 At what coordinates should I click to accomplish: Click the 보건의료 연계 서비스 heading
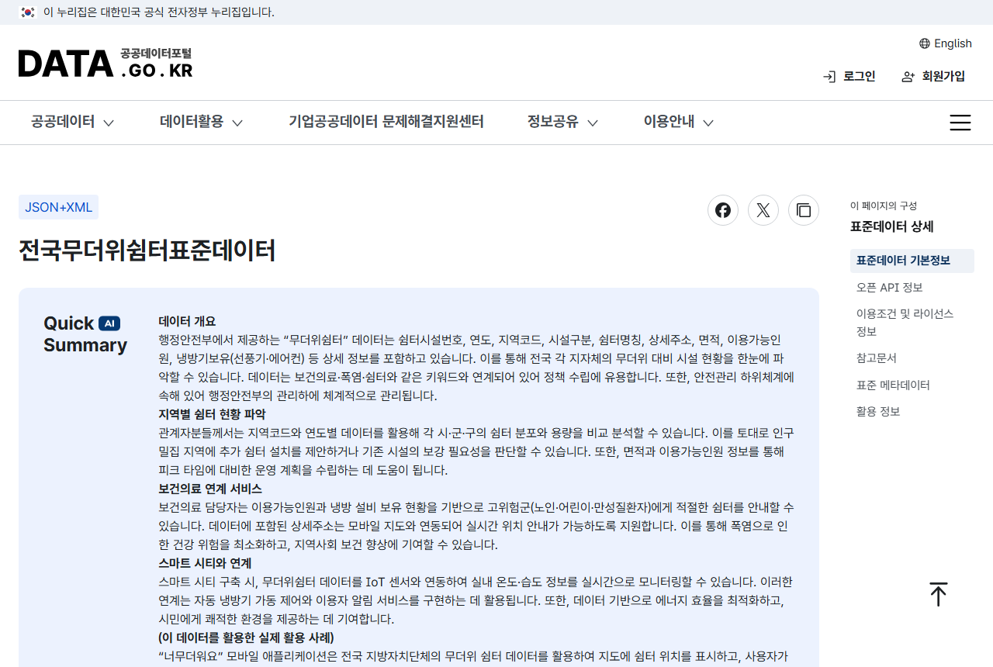coord(210,489)
